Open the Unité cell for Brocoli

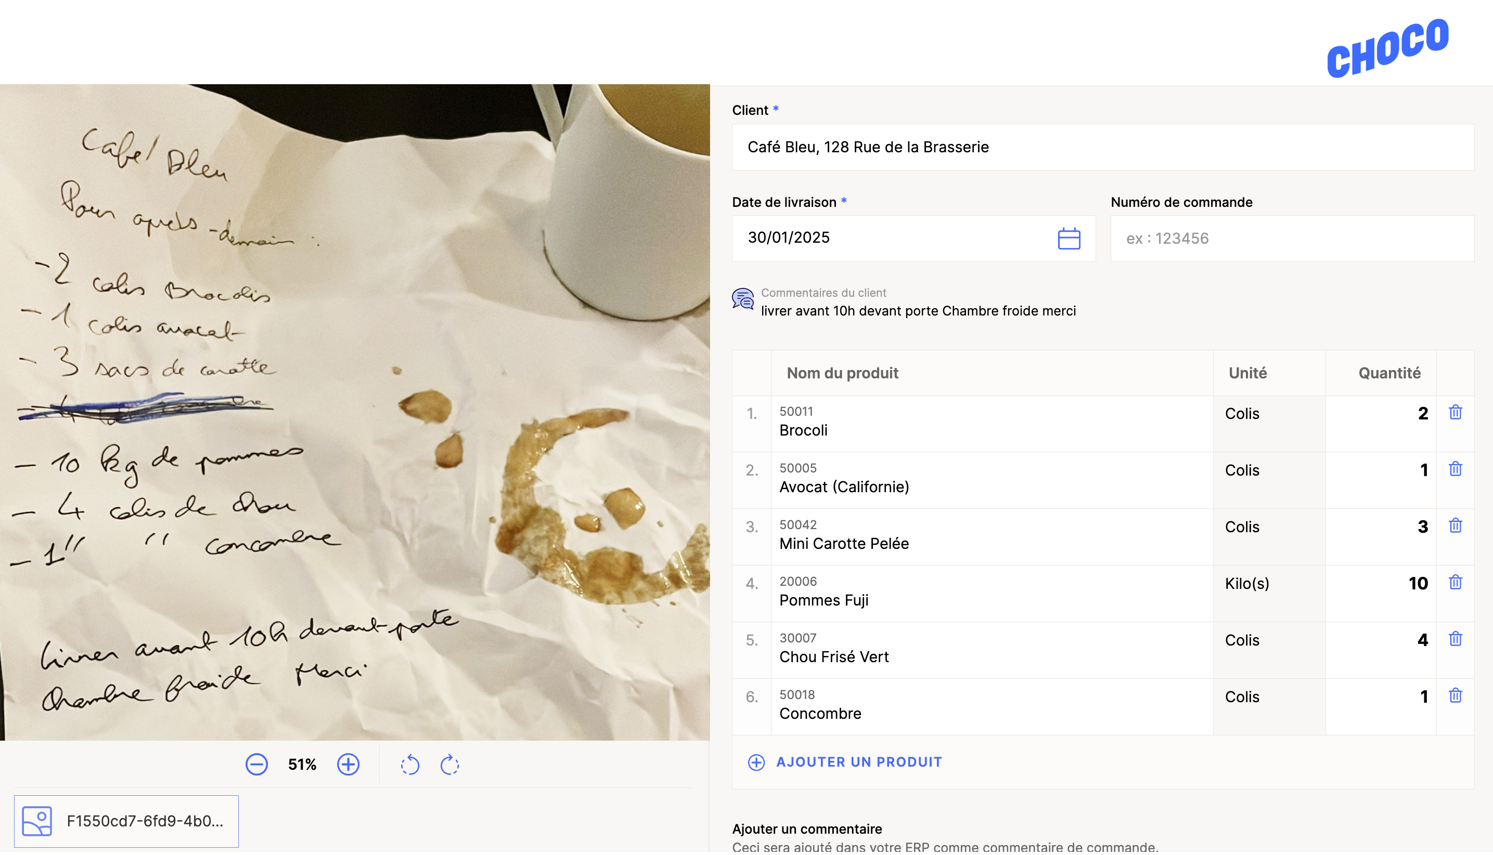click(x=1269, y=424)
